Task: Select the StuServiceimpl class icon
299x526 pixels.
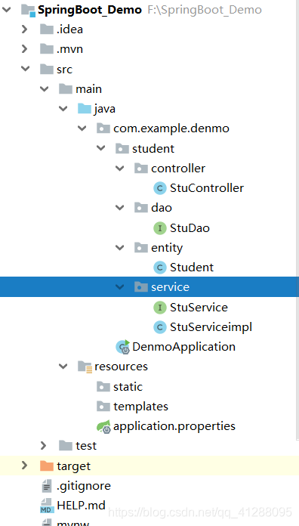Action: point(160,327)
